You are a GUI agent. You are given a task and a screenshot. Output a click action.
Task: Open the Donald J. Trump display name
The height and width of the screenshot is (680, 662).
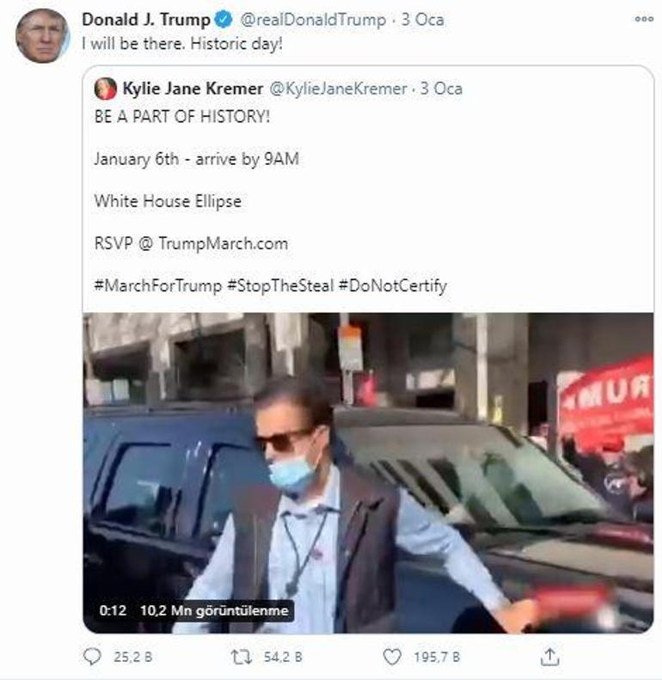click(146, 20)
